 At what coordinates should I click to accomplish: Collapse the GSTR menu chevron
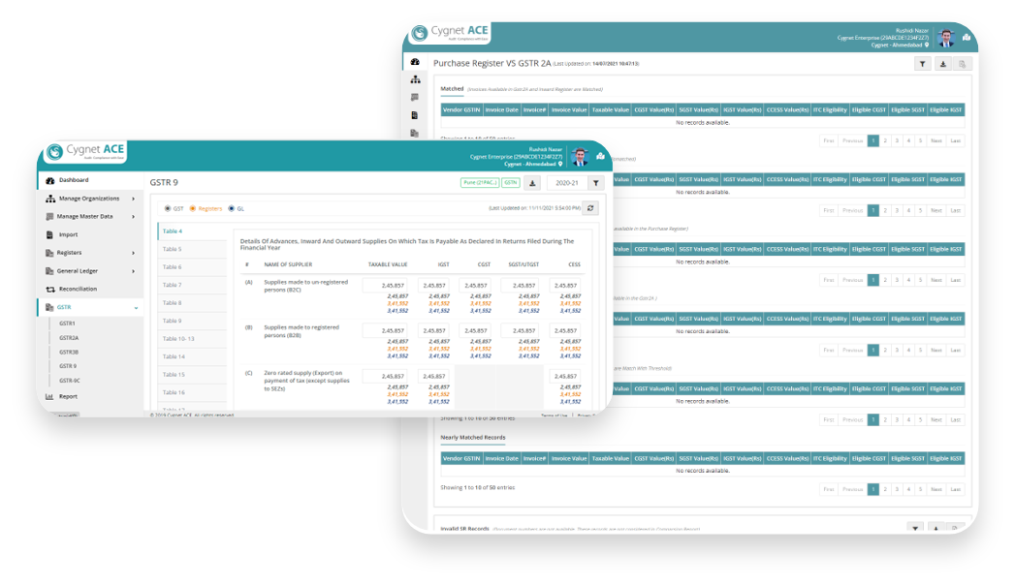(136, 308)
